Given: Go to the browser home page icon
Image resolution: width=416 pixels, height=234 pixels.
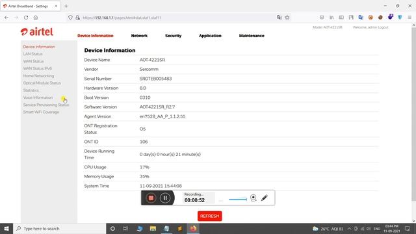Looking at the screenshot, I should tap(36, 18).
